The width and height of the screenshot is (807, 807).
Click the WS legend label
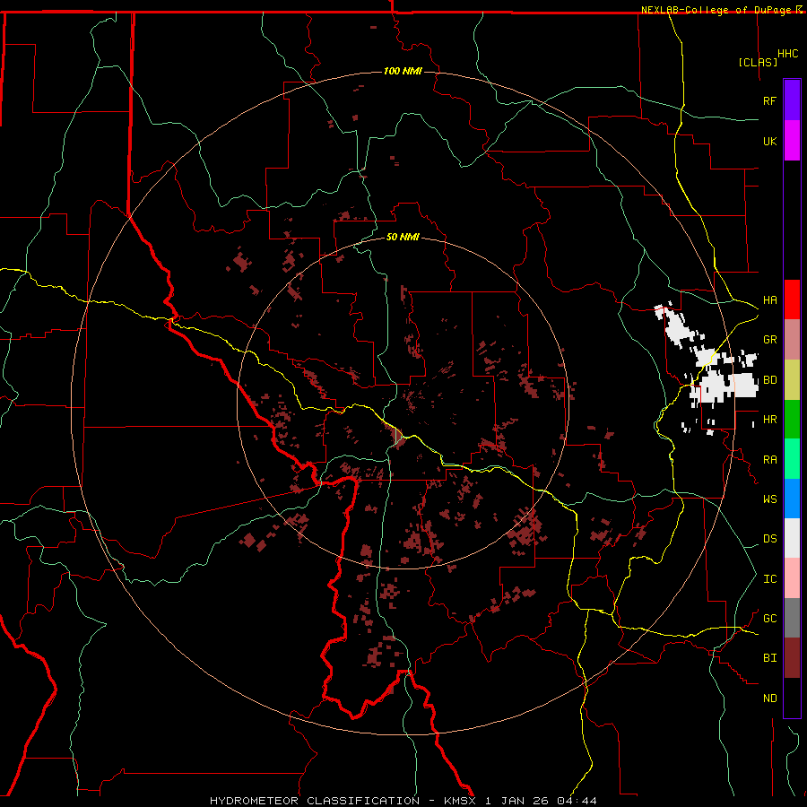769,499
